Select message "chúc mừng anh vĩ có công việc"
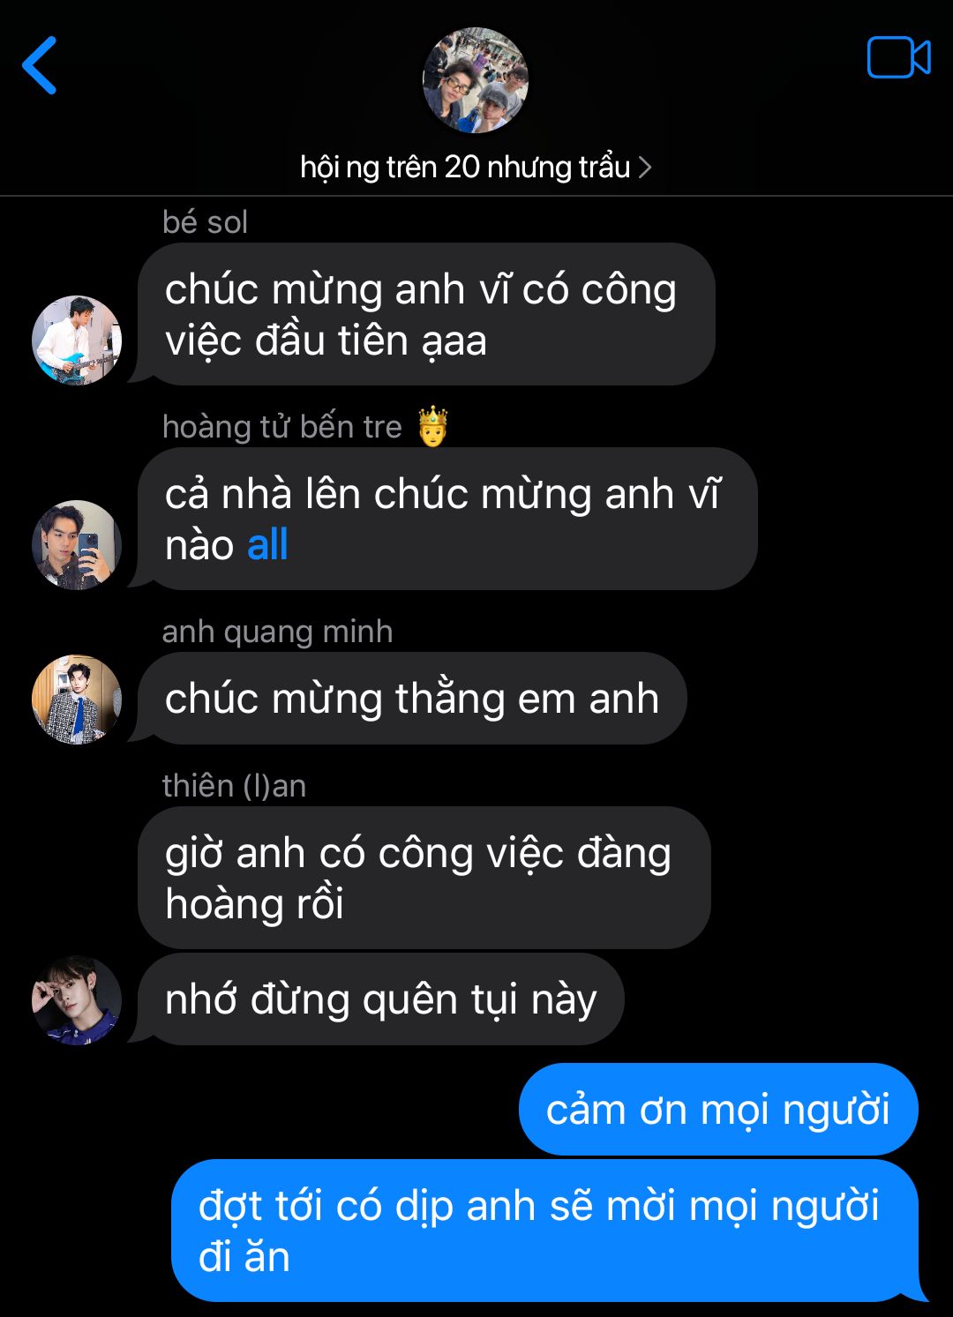The width and height of the screenshot is (953, 1317). click(x=426, y=314)
